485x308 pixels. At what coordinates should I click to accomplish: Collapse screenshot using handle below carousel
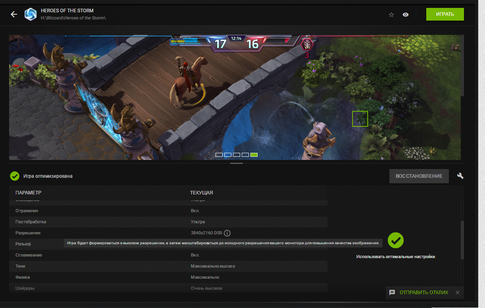pyautogui.click(x=237, y=163)
